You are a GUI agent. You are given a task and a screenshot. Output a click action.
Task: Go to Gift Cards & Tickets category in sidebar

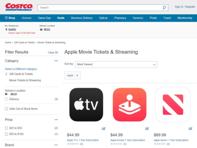21,74
